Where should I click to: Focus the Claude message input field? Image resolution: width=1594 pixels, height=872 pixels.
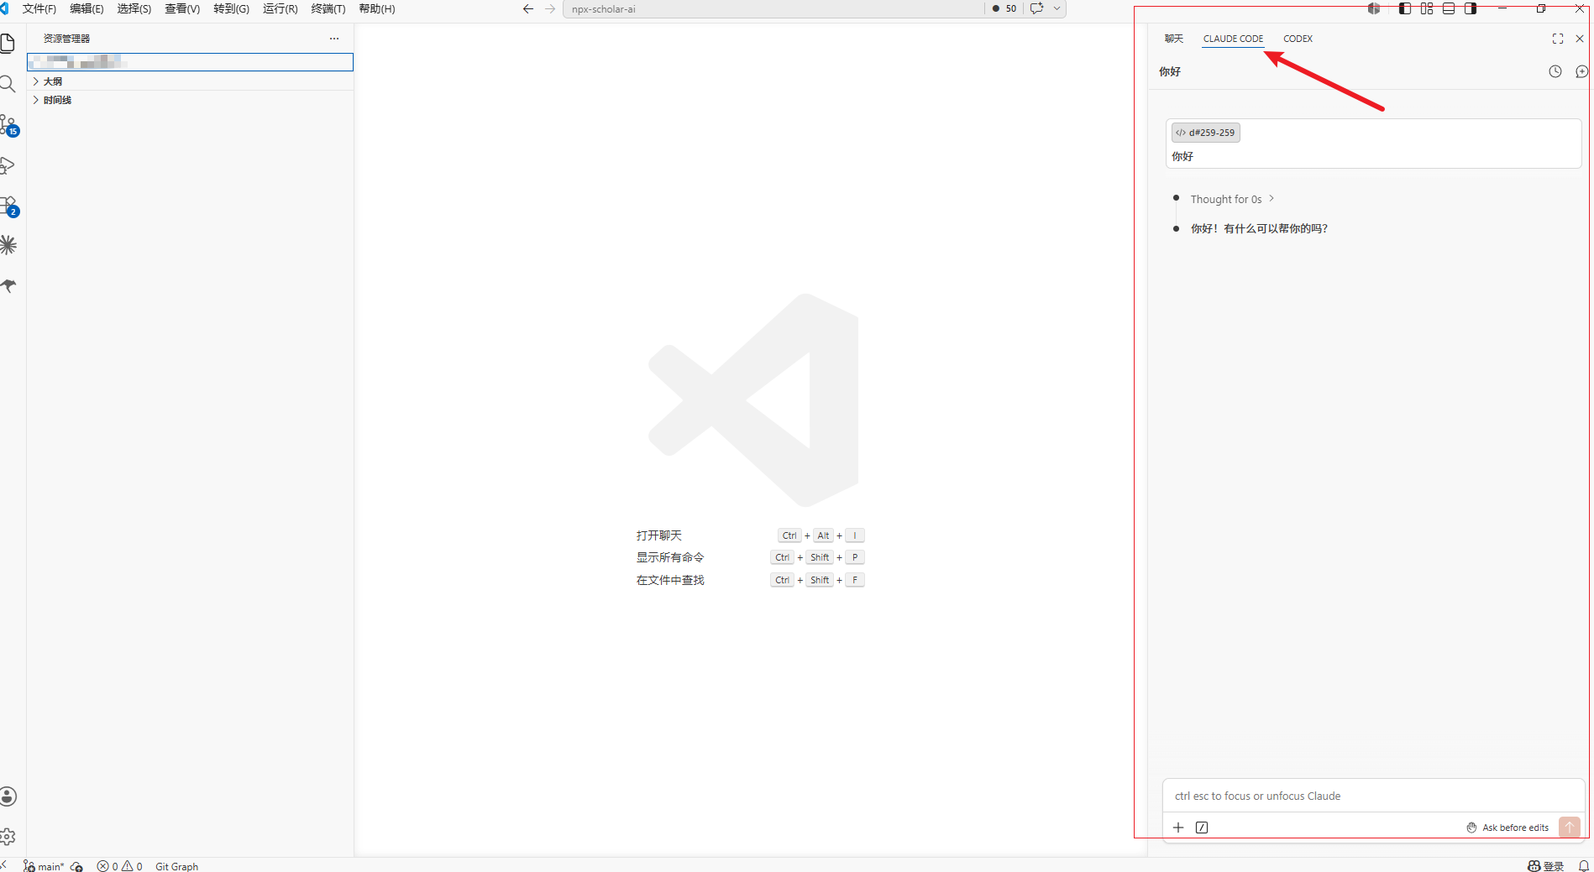click(x=1373, y=796)
